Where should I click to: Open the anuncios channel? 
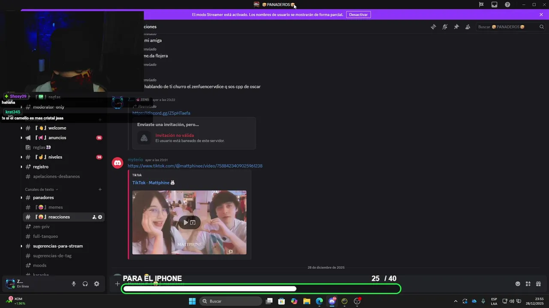point(63,138)
